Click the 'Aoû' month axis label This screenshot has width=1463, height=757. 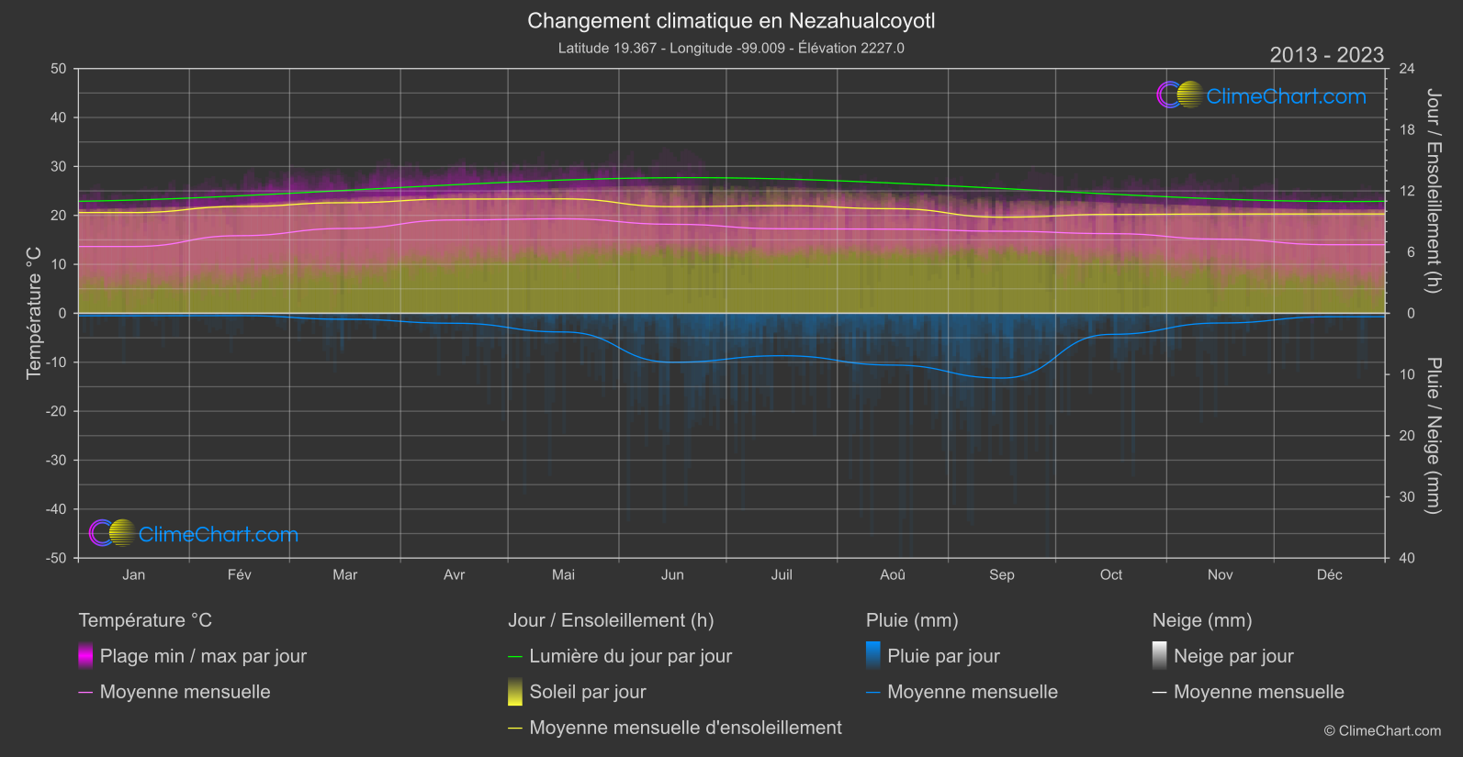tap(893, 574)
